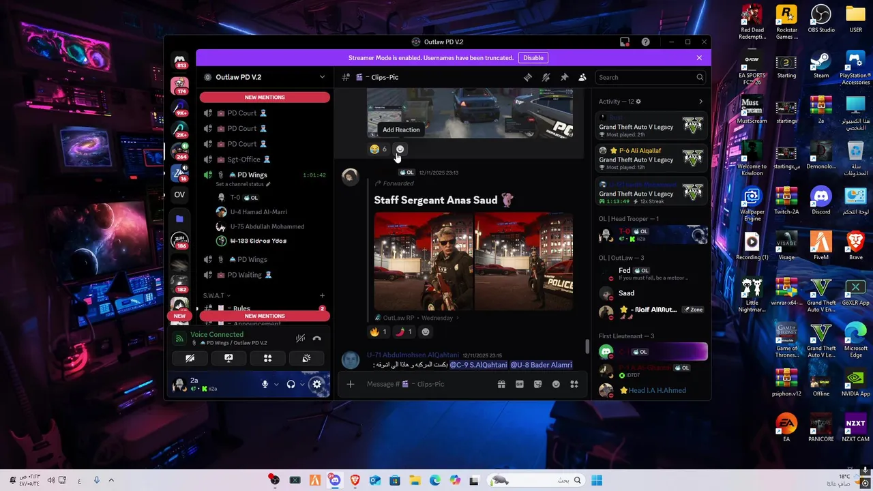Open the server with the 186 badge
Screen dimensions: 873x491
pos(179,240)
